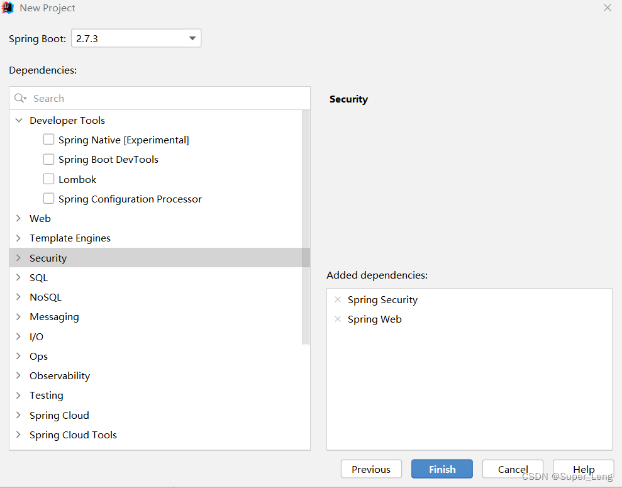Select the Messaging row label
The height and width of the screenshot is (488, 622).
54,316
